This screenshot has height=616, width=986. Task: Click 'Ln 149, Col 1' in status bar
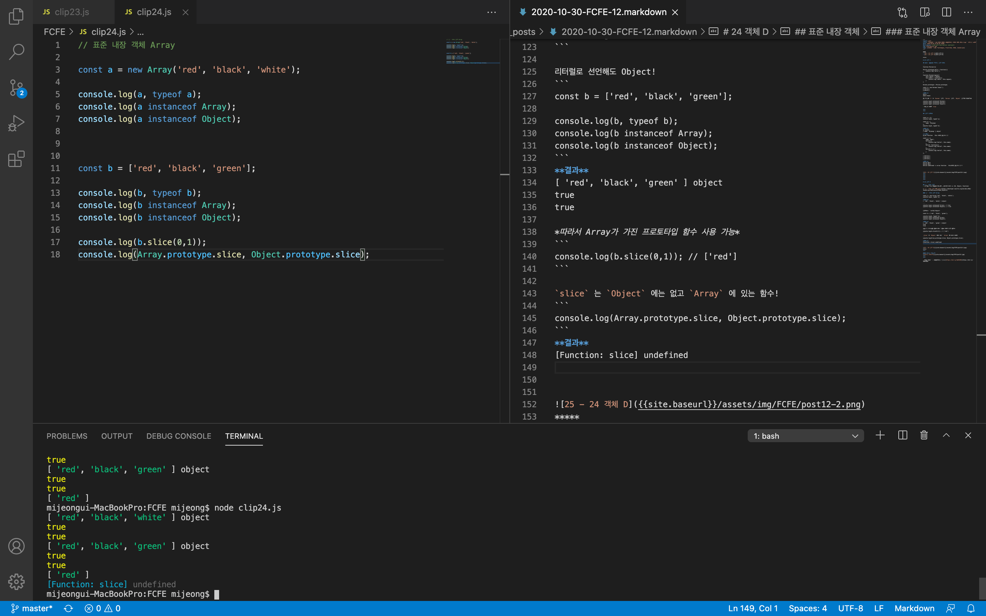(x=753, y=608)
